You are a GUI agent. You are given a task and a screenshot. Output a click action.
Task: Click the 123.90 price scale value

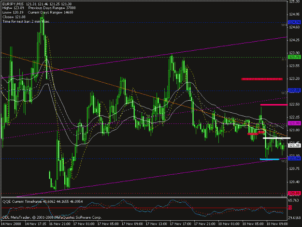click(294, 53)
